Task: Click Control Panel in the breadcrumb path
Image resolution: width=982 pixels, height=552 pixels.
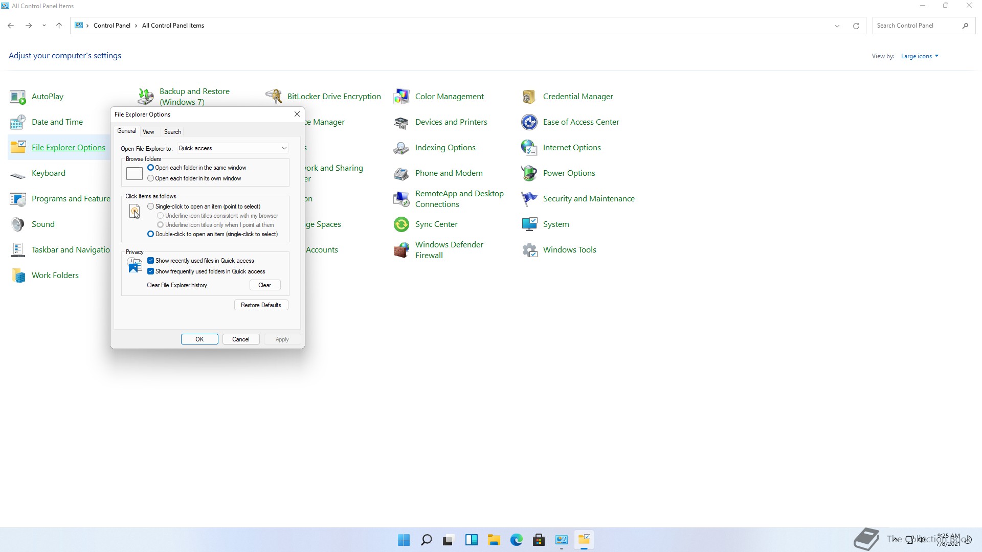Action: [x=112, y=26]
